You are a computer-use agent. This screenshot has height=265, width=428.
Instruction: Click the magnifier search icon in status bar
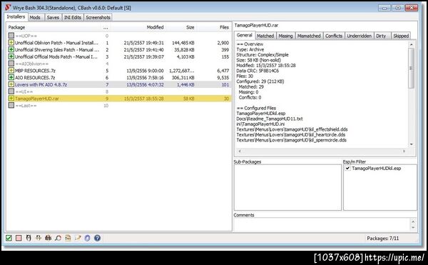58,238
